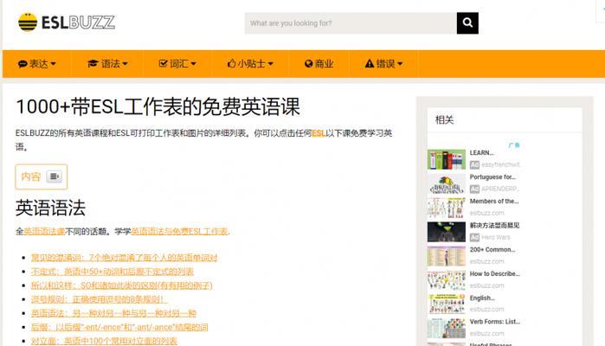
Task: Click the 英语语法 section heading
Action: tap(50, 208)
